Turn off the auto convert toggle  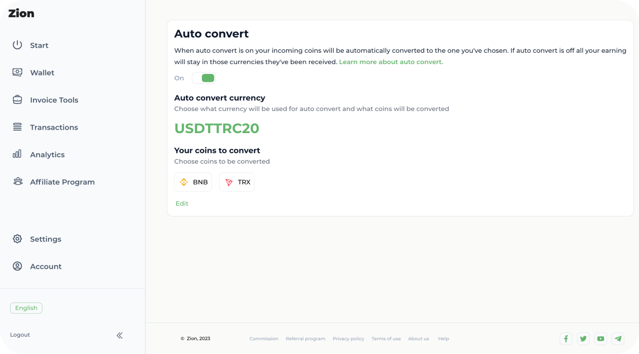click(203, 78)
